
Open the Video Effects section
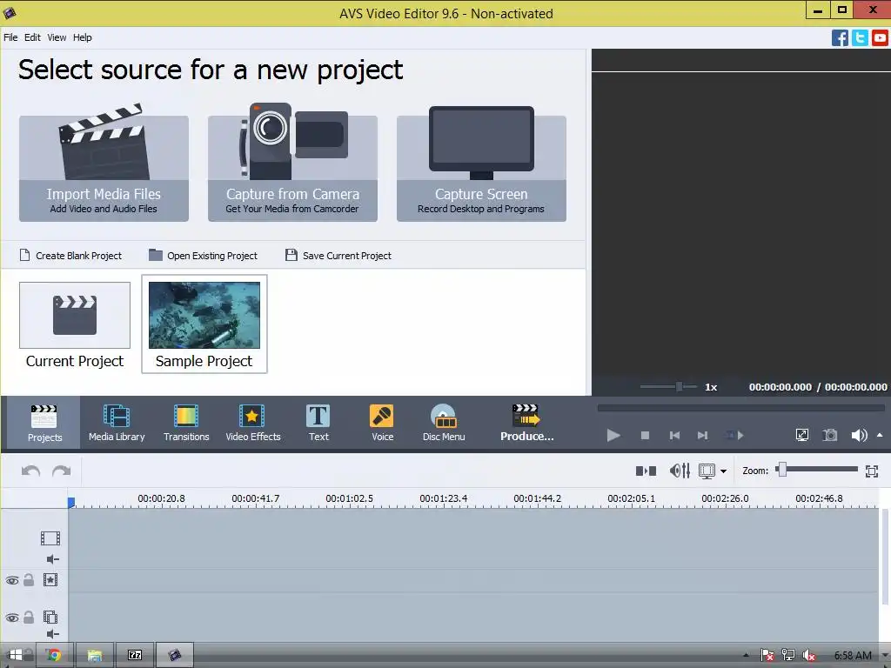[253, 424]
